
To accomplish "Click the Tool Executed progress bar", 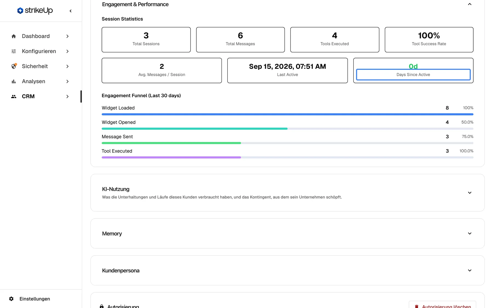I will coord(287,157).
